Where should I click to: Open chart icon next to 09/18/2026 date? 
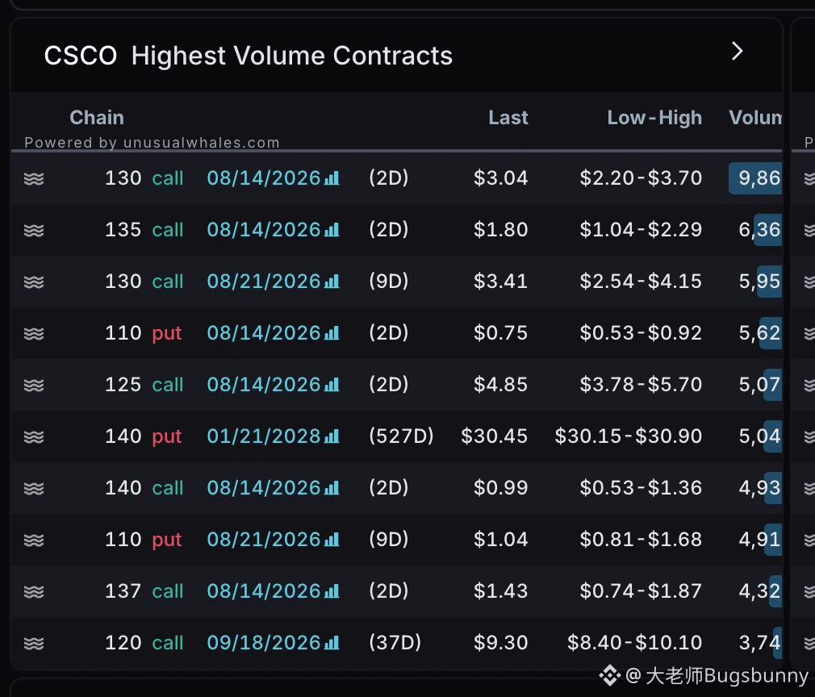pos(332,643)
